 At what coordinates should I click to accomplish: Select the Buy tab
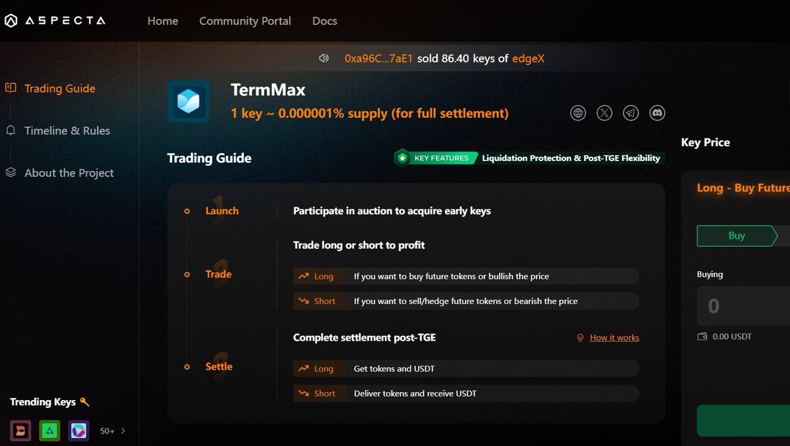pos(737,235)
